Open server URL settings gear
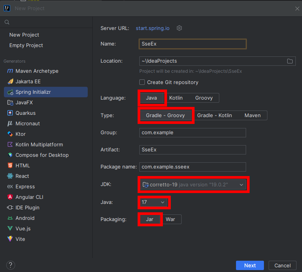 click(179, 28)
